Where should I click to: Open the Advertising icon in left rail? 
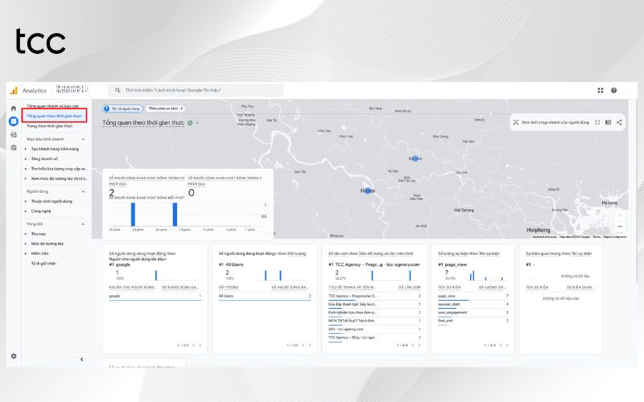coord(14,148)
